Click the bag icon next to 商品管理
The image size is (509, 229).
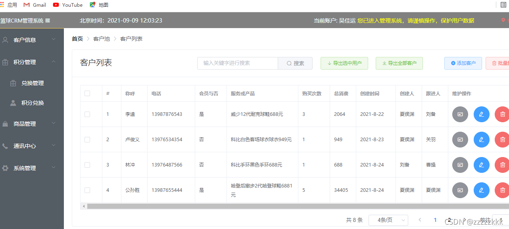5,124
